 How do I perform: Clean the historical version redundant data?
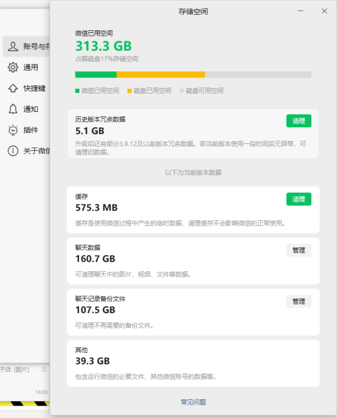tap(299, 121)
